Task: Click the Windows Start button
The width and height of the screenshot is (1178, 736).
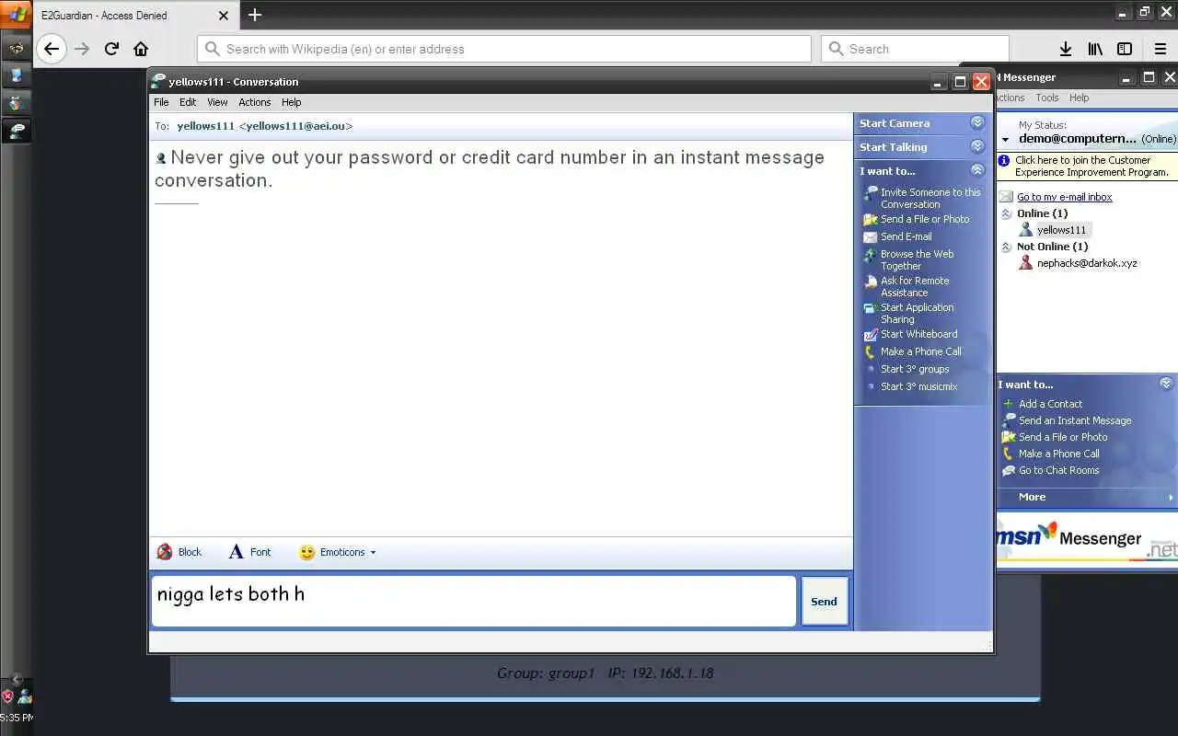Action: pos(17,15)
